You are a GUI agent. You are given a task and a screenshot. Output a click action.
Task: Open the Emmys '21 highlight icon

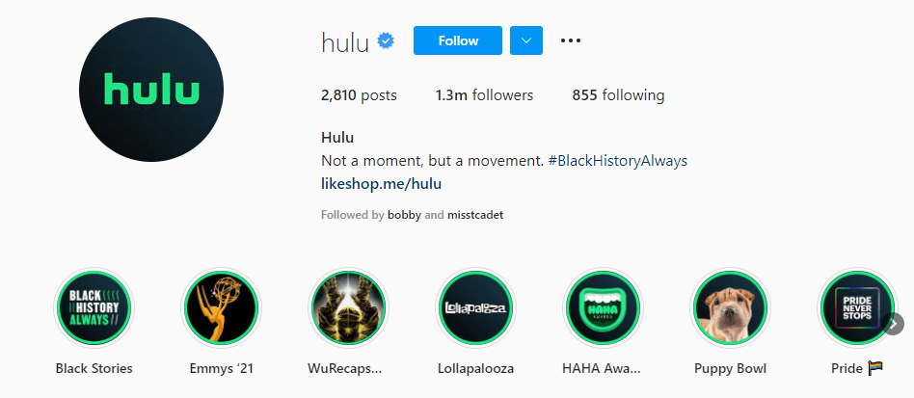pos(221,307)
